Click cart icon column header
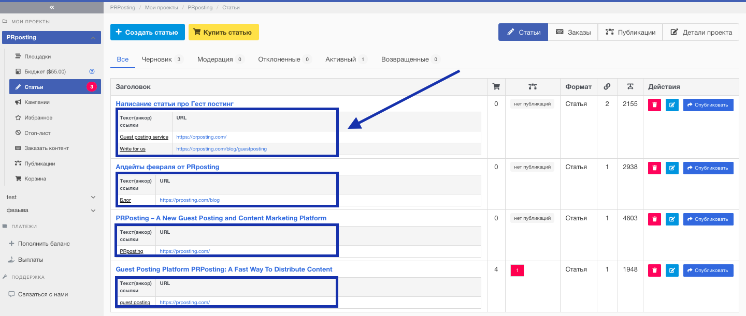This screenshot has height=316, width=746. click(x=496, y=87)
